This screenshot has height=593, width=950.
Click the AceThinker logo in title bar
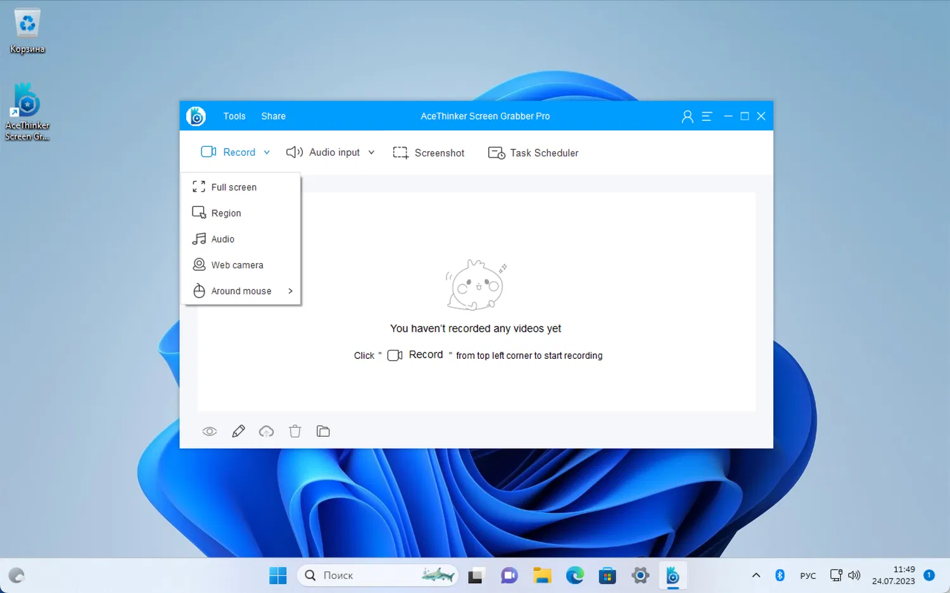coord(196,116)
